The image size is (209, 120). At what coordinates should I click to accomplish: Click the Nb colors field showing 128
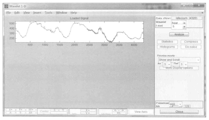187,106
